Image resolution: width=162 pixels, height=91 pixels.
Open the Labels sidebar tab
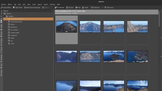[x=1, y=27]
